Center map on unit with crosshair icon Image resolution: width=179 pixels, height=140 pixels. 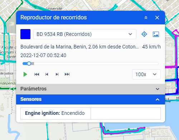tap(144, 34)
